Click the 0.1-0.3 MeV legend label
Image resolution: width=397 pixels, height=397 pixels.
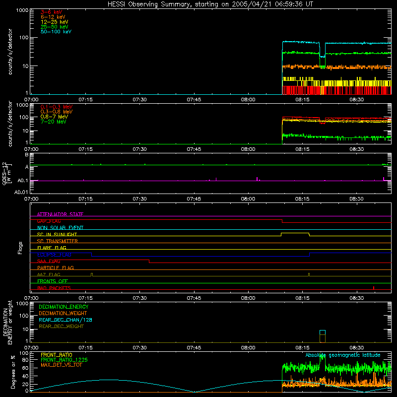click(57, 107)
